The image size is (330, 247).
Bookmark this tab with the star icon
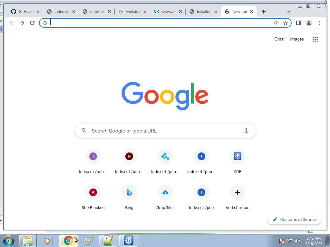286,23
